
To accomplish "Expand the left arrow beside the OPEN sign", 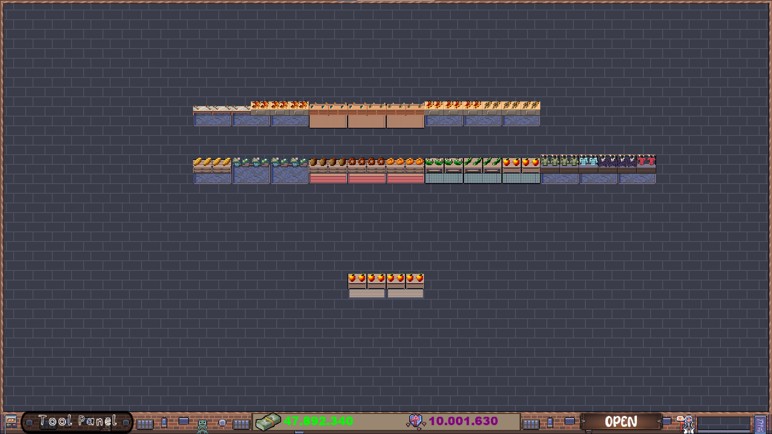I will [x=583, y=421].
